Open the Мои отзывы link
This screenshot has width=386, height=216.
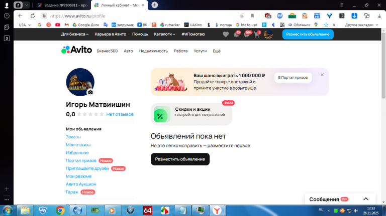78,144
